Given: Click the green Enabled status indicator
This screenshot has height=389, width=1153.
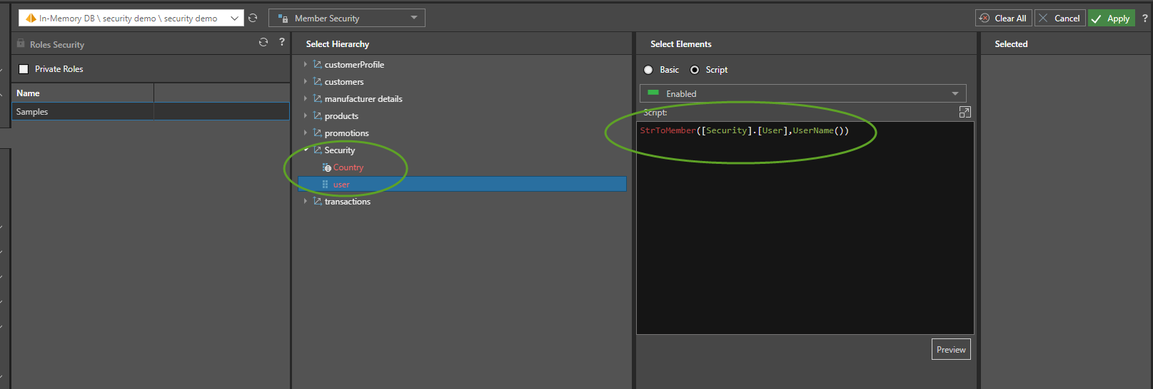Looking at the screenshot, I should point(653,93).
